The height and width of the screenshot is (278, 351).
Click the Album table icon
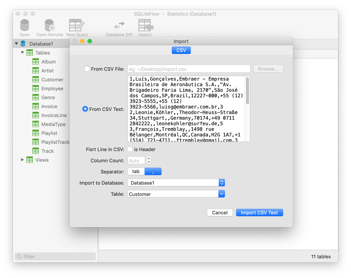click(x=36, y=62)
